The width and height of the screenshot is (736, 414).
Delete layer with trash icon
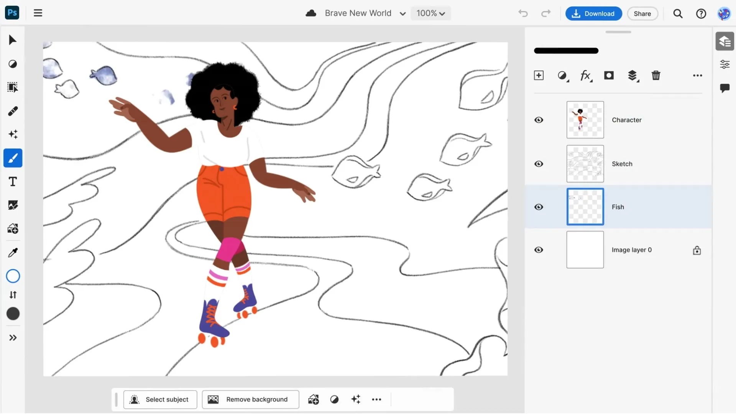tap(656, 75)
